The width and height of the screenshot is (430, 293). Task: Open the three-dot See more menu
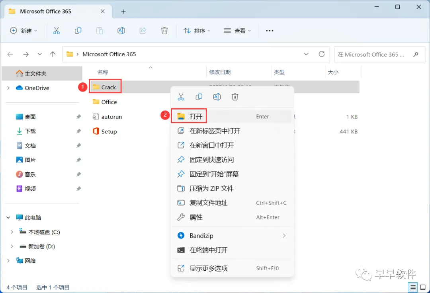click(x=270, y=31)
